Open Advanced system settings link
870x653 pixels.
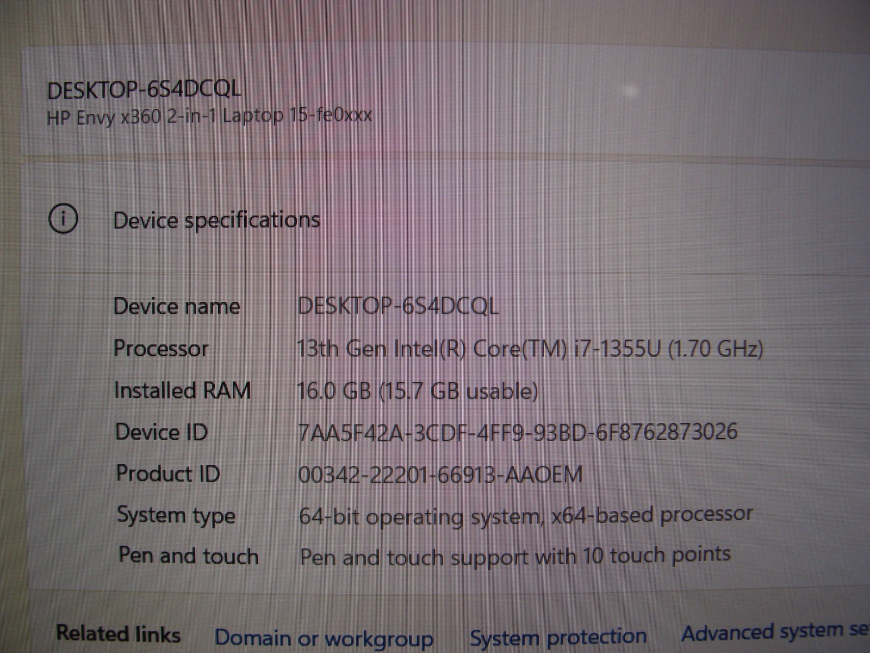point(775,632)
